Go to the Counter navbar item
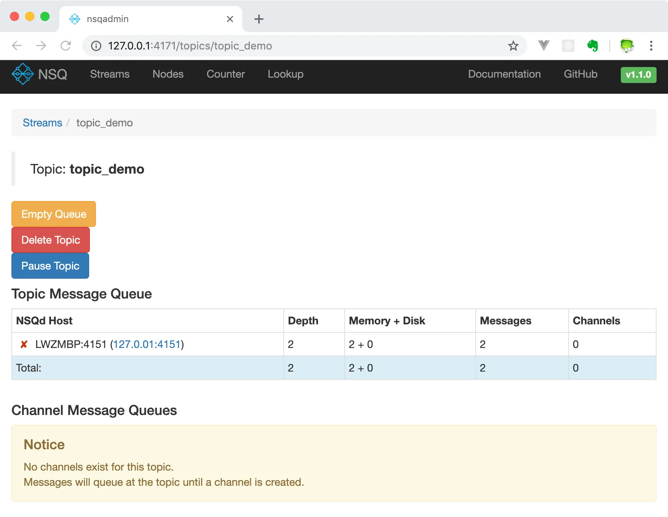The image size is (668, 517). point(225,74)
